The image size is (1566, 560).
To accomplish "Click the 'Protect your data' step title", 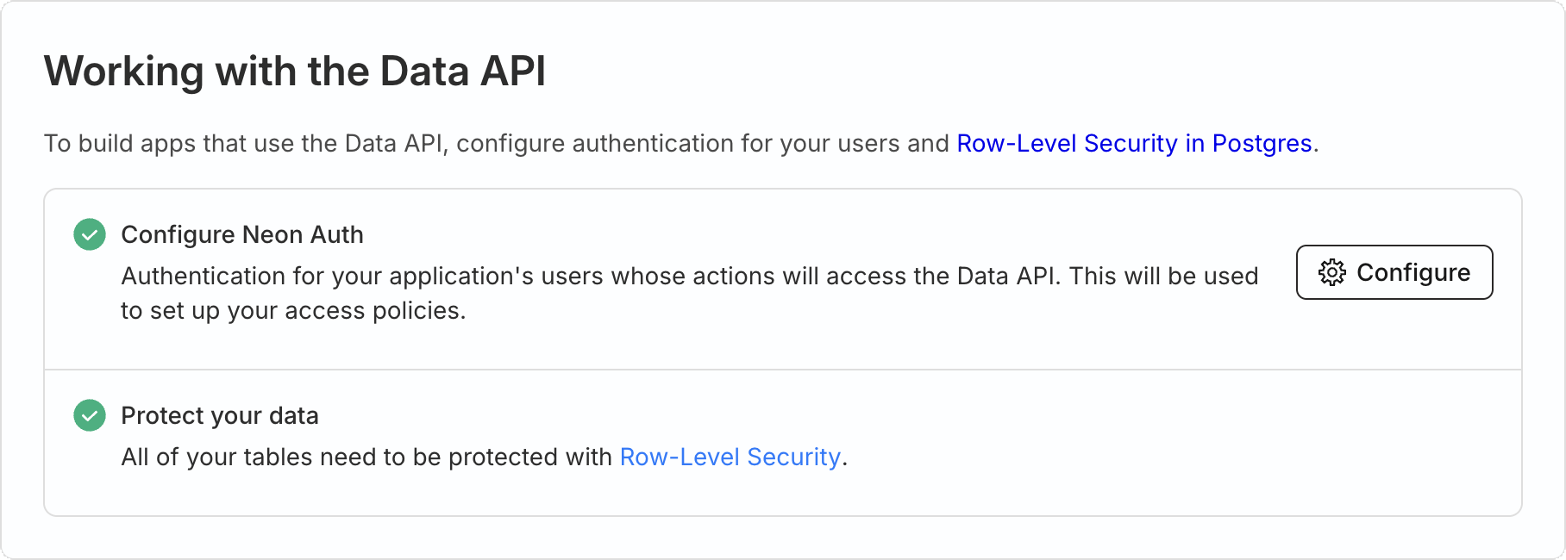I will [220, 415].
